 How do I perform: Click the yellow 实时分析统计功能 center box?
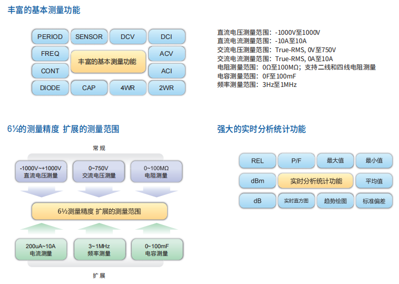tap(316, 181)
